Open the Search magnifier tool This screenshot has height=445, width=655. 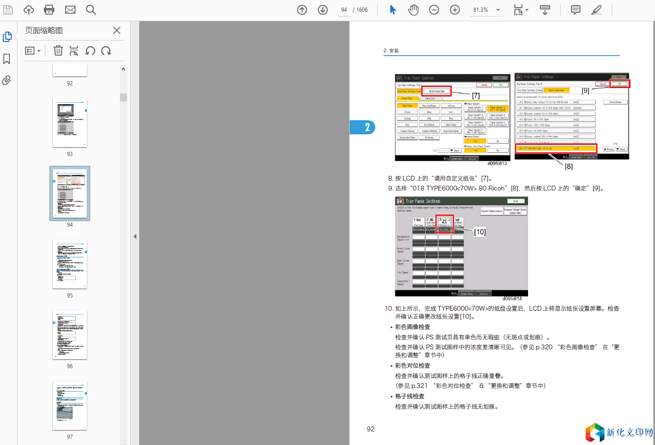(x=91, y=9)
